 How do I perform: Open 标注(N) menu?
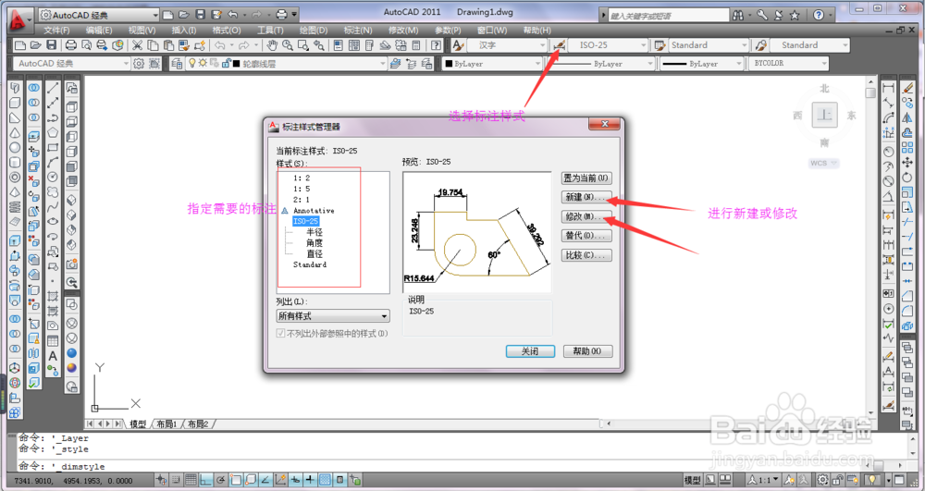coord(357,31)
